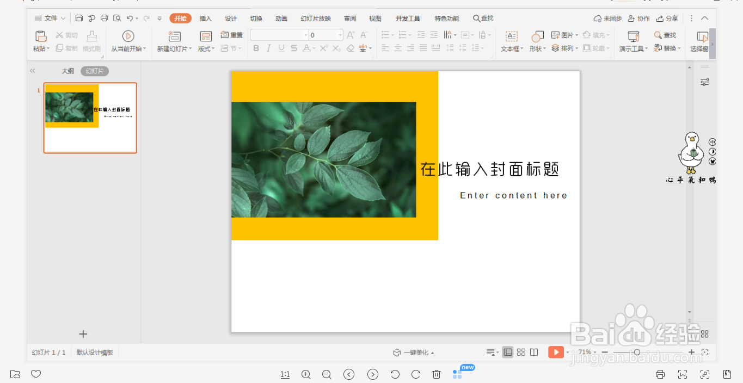Click the Text Box (文本框) icon

tap(512, 36)
